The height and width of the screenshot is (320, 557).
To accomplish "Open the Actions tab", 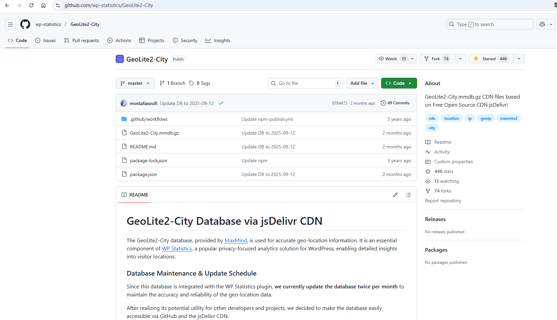I will (x=119, y=40).
